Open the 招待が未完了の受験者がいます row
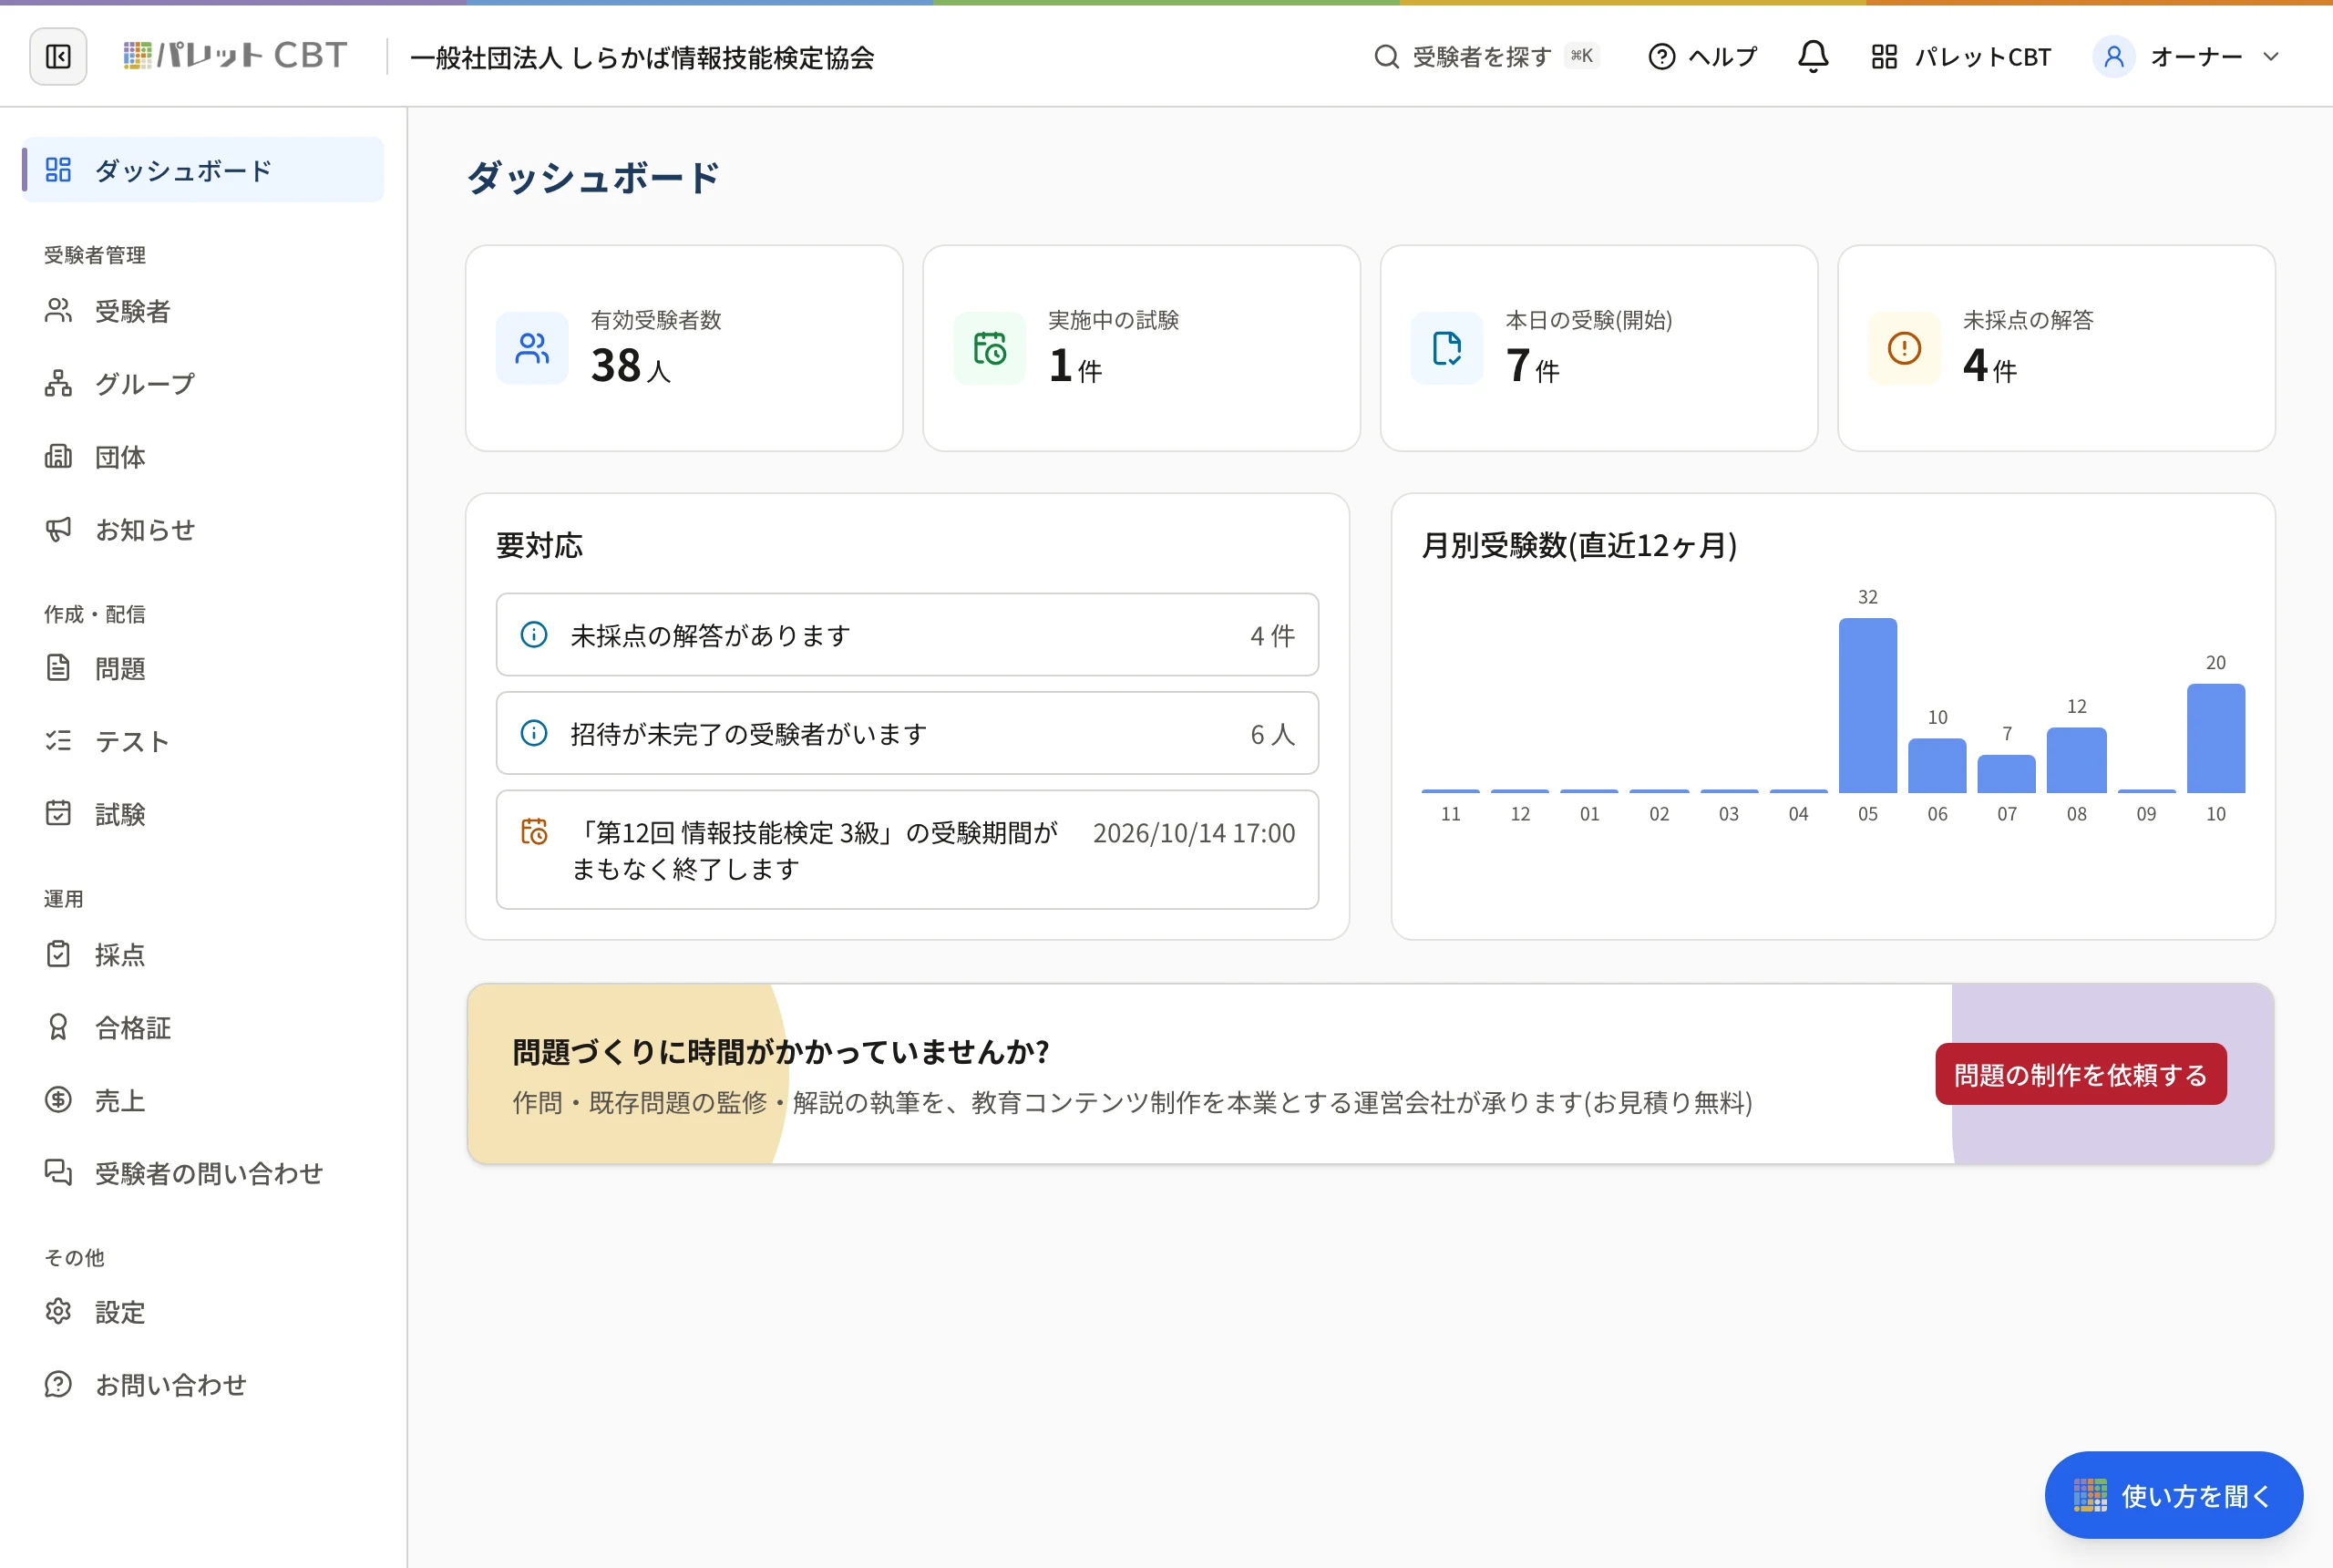This screenshot has height=1568, width=2333. pos(908,734)
